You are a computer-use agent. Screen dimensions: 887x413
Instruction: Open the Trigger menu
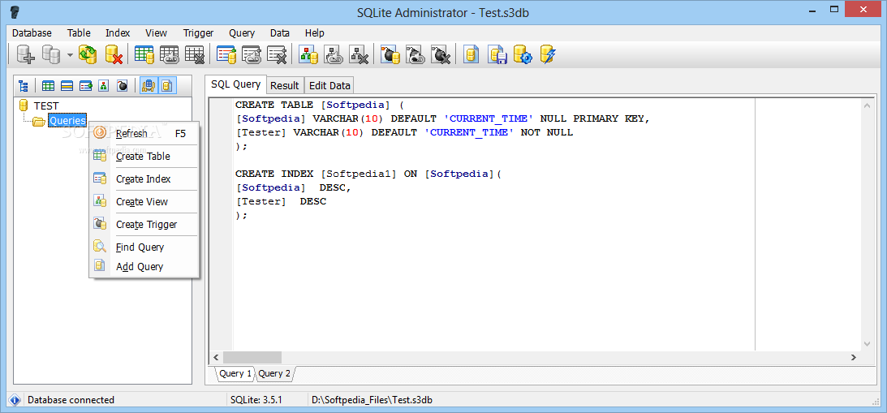[198, 32]
